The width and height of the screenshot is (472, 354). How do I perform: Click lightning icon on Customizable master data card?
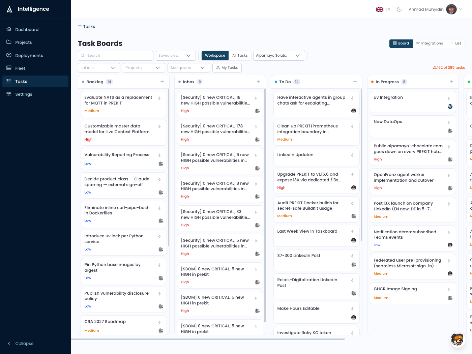coord(159,127)
